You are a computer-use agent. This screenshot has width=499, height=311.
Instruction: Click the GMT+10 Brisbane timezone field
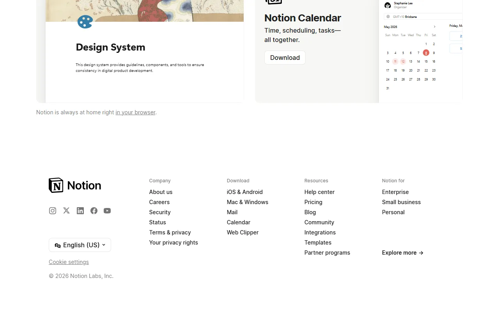pos(423,17)
